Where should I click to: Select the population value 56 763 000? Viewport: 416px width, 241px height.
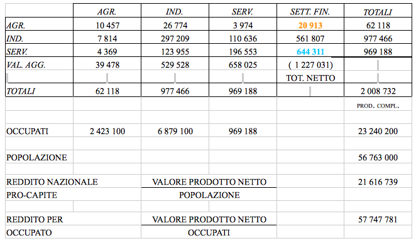(378, 158)
